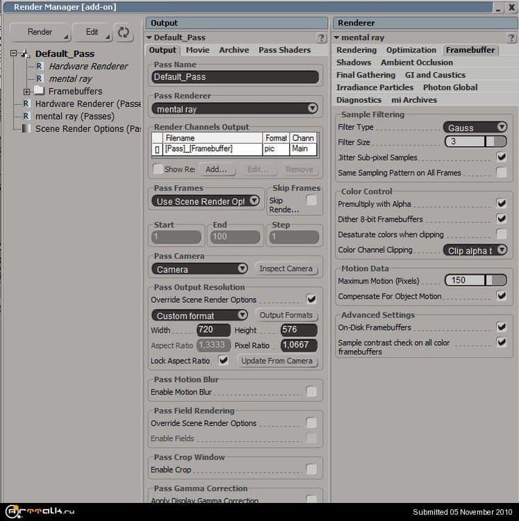This screenshot has height=521, width=519.
Task: Click the Default_Pass icon in the tree
Action: pos(26,53)
